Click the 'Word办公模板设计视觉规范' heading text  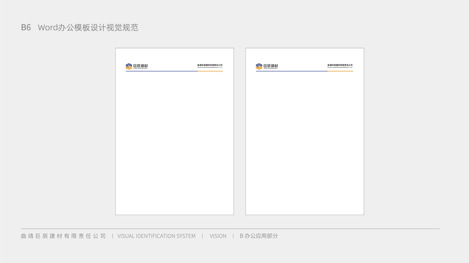point(88,27)
